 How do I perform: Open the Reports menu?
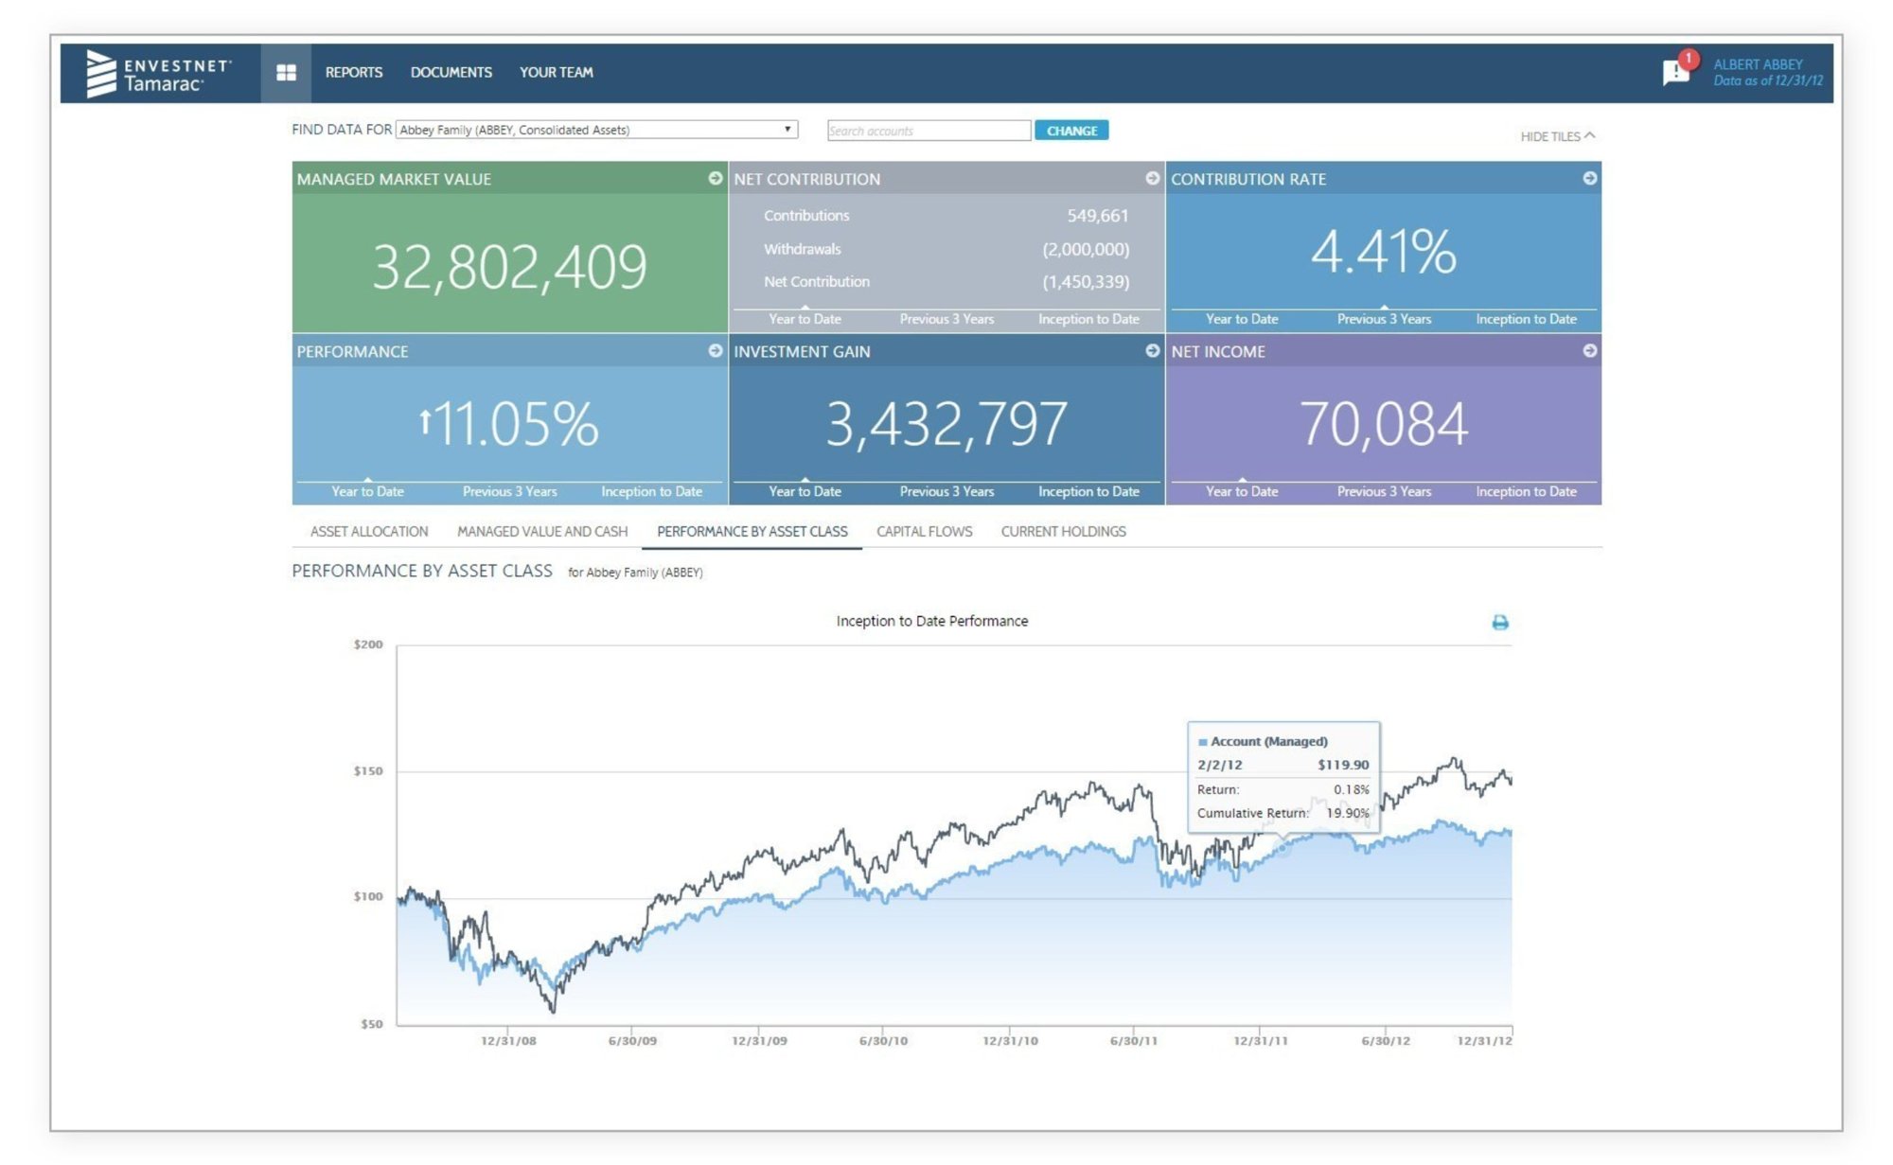pyautogui.click(x=353, y=72)
